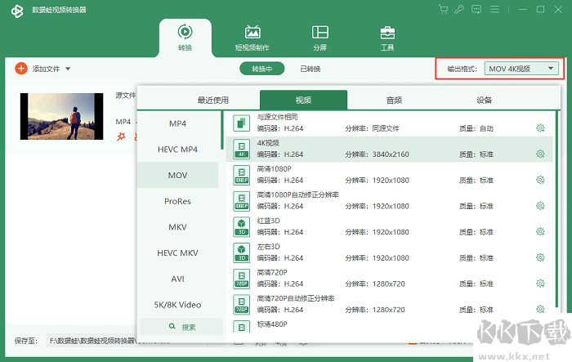Click the preset list vertical scrollbar
This screenshot has width=572, height=362.
[x=559, y=212]
